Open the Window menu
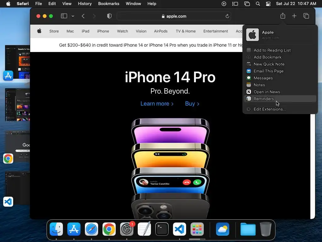Screen dimensions: 322x242 133,4
